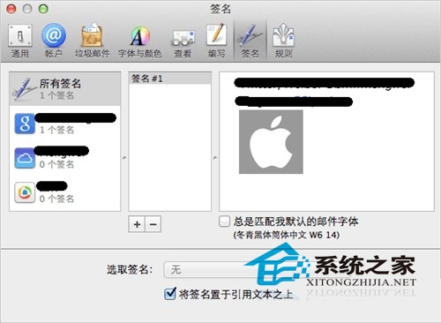Enable 总是匹配我默认的邮件字体 checkbox
The image size is (441, 323).
click(x=224, y=222)
